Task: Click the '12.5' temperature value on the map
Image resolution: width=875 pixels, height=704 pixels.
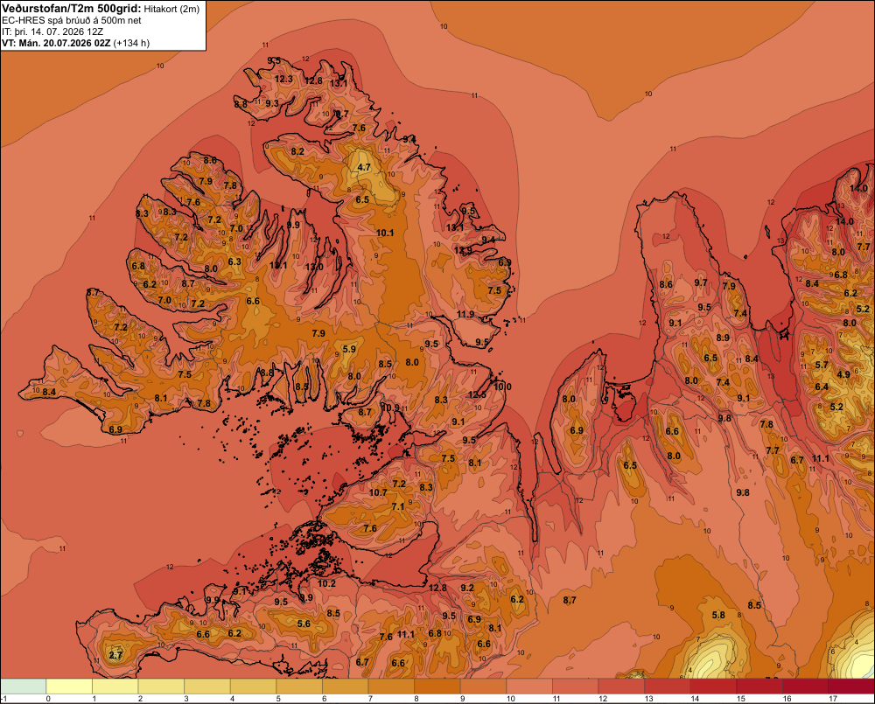Action: point(477,394)
